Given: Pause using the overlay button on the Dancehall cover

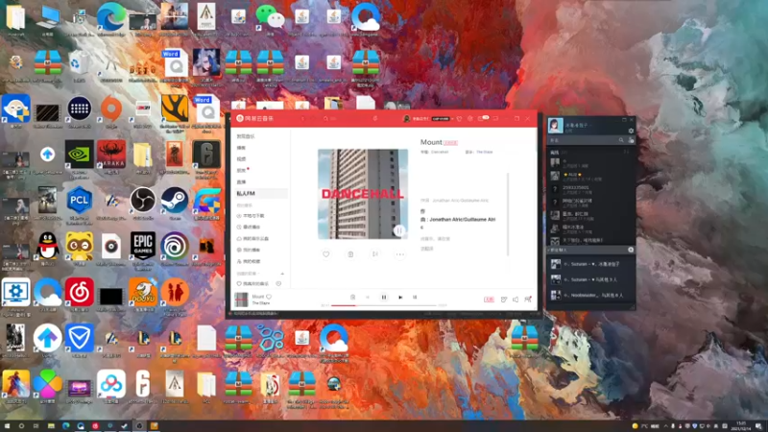Looking at the screenshot, I should pyautogui.click(x=399, y=230).
